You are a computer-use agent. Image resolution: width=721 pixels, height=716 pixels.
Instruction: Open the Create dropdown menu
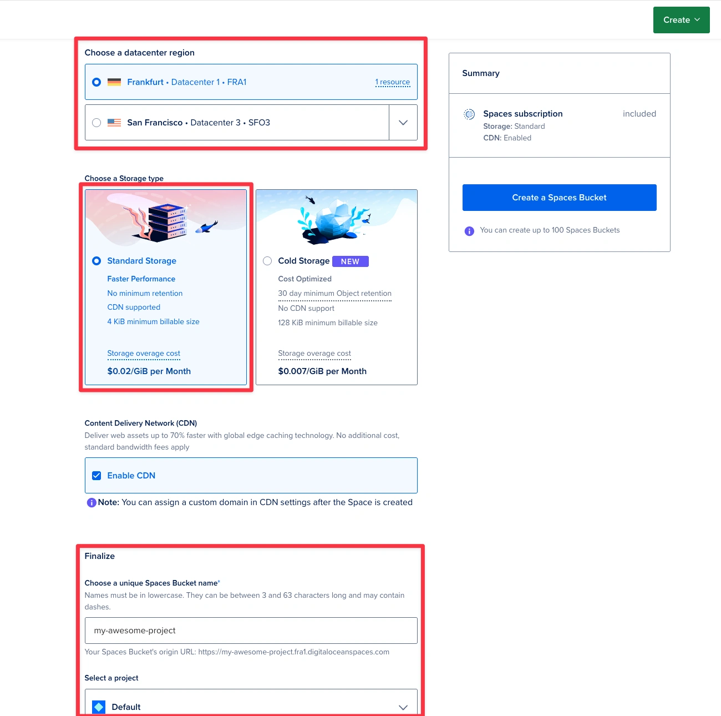point(681,20)
